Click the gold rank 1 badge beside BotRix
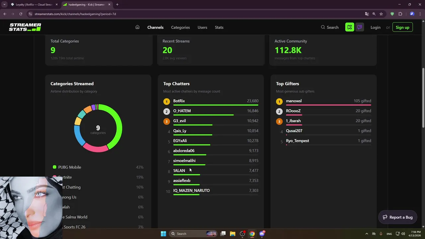 pos(167,102)
